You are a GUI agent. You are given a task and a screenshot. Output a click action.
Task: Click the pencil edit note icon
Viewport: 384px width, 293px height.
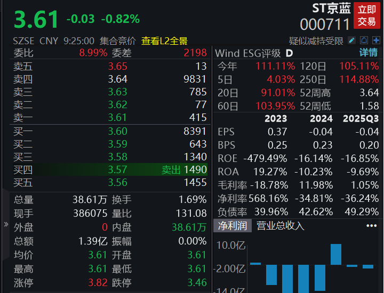pos(351,40)
